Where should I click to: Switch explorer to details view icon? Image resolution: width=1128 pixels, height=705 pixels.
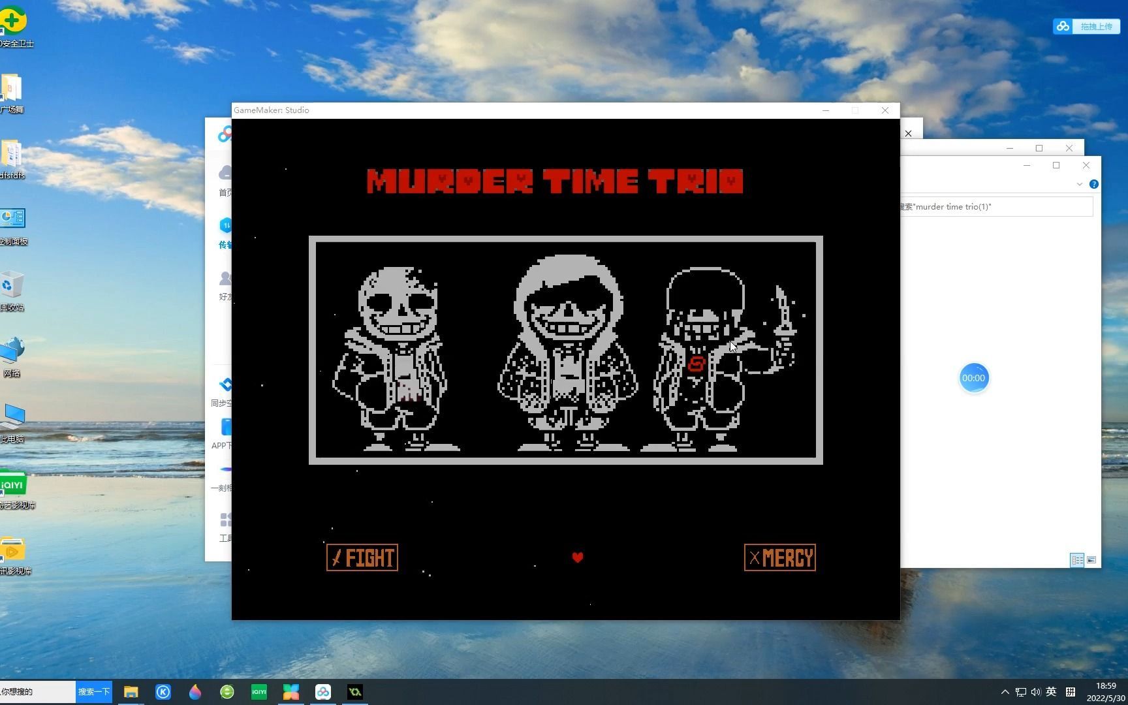pos(1077,560)
